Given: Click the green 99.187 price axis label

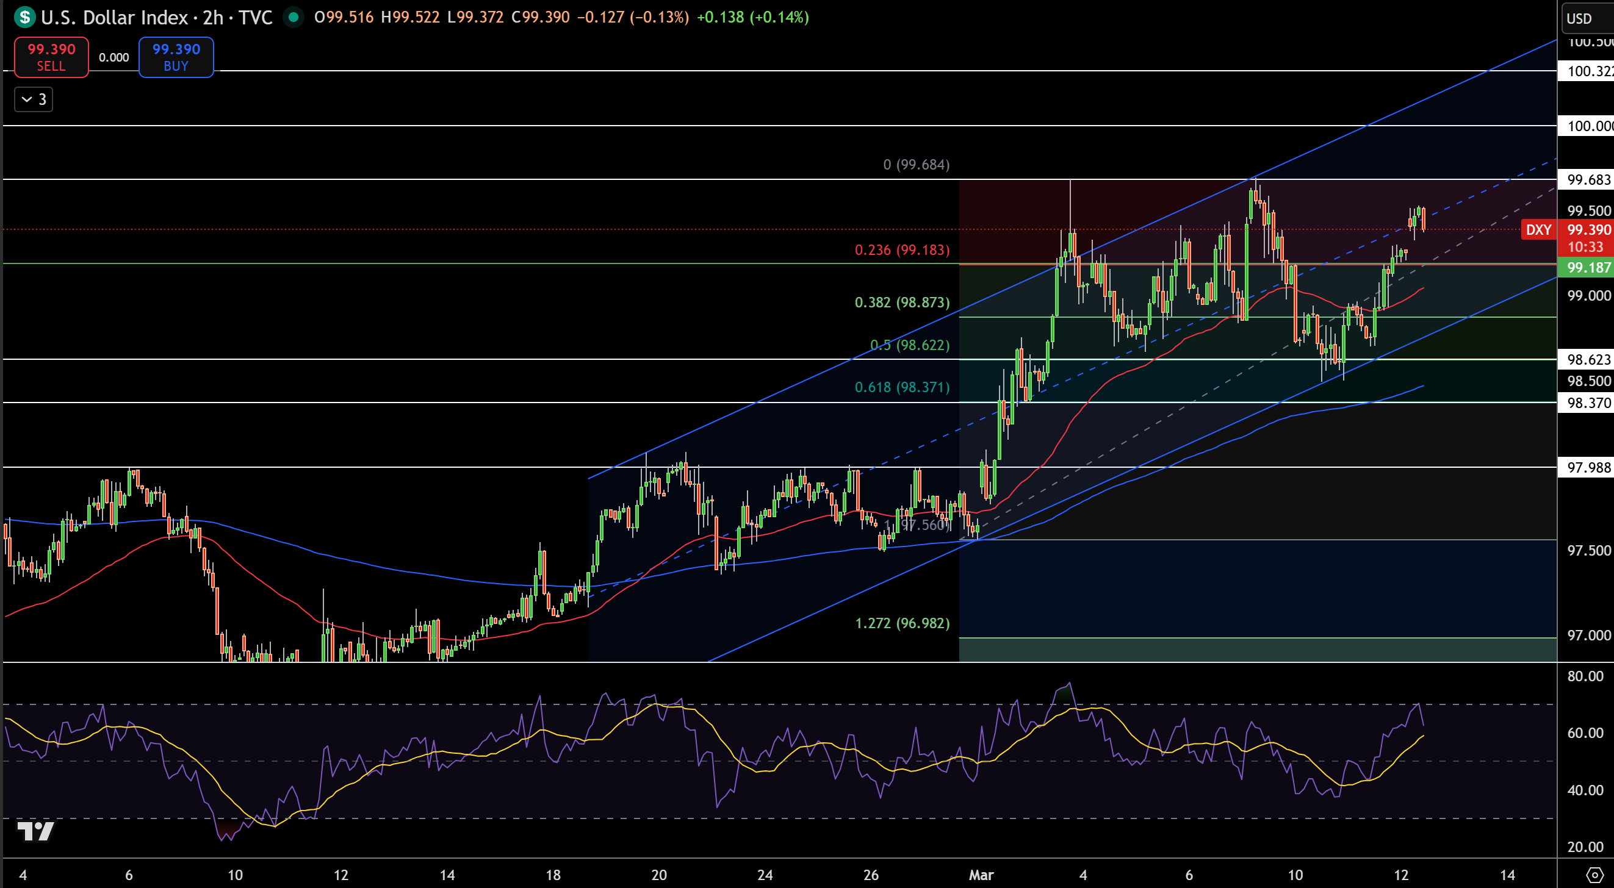Looking at the screenshot, I should pyautogui.click(x=1586, y=267).
